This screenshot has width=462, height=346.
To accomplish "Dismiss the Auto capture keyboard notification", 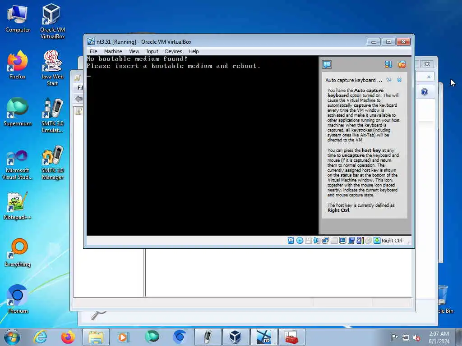I will click(399, 80).
